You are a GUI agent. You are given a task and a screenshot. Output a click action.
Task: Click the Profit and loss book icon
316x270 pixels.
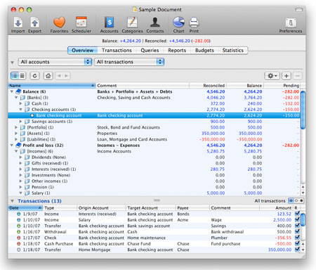18,146
